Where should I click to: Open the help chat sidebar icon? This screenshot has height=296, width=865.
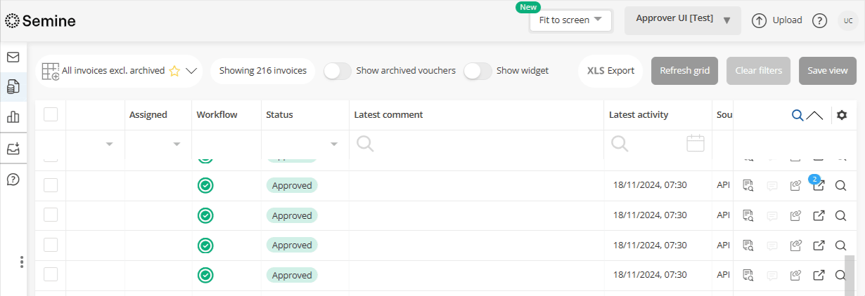click(x=13, y=179)
